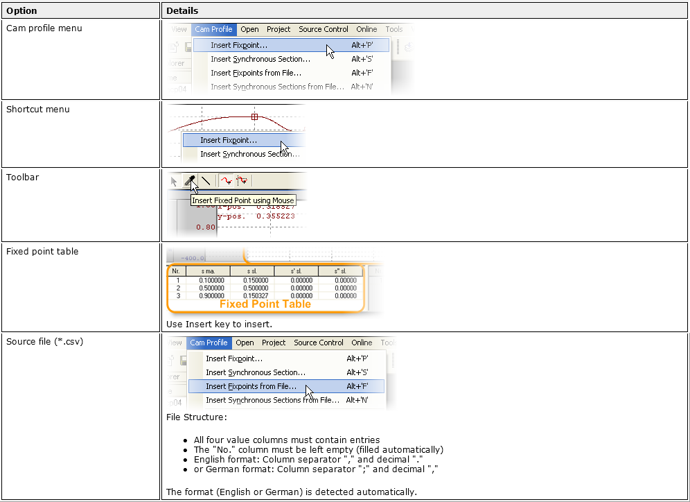Click the 'English format' bullet text
Screen dimensions: 690x502
click(308, 459)
